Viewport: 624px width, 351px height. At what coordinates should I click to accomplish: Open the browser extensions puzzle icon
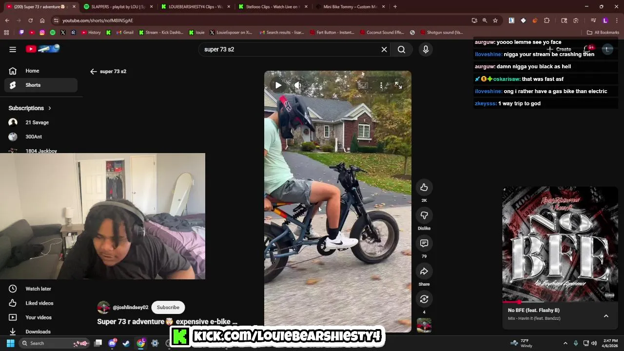point(546,20)
